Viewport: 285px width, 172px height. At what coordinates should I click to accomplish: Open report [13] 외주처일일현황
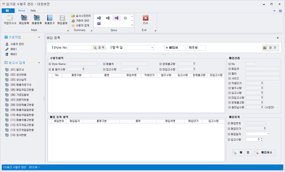tap(20, 130)
